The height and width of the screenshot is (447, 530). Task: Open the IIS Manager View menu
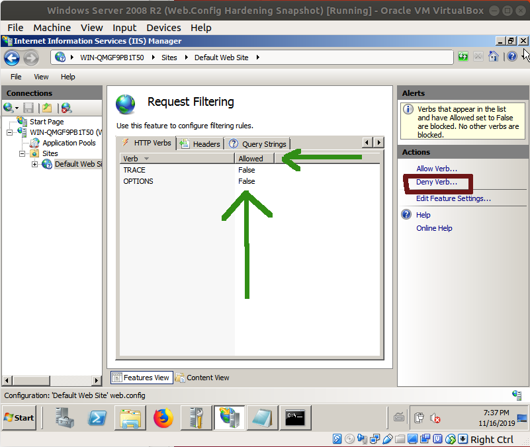coord(41,77)
